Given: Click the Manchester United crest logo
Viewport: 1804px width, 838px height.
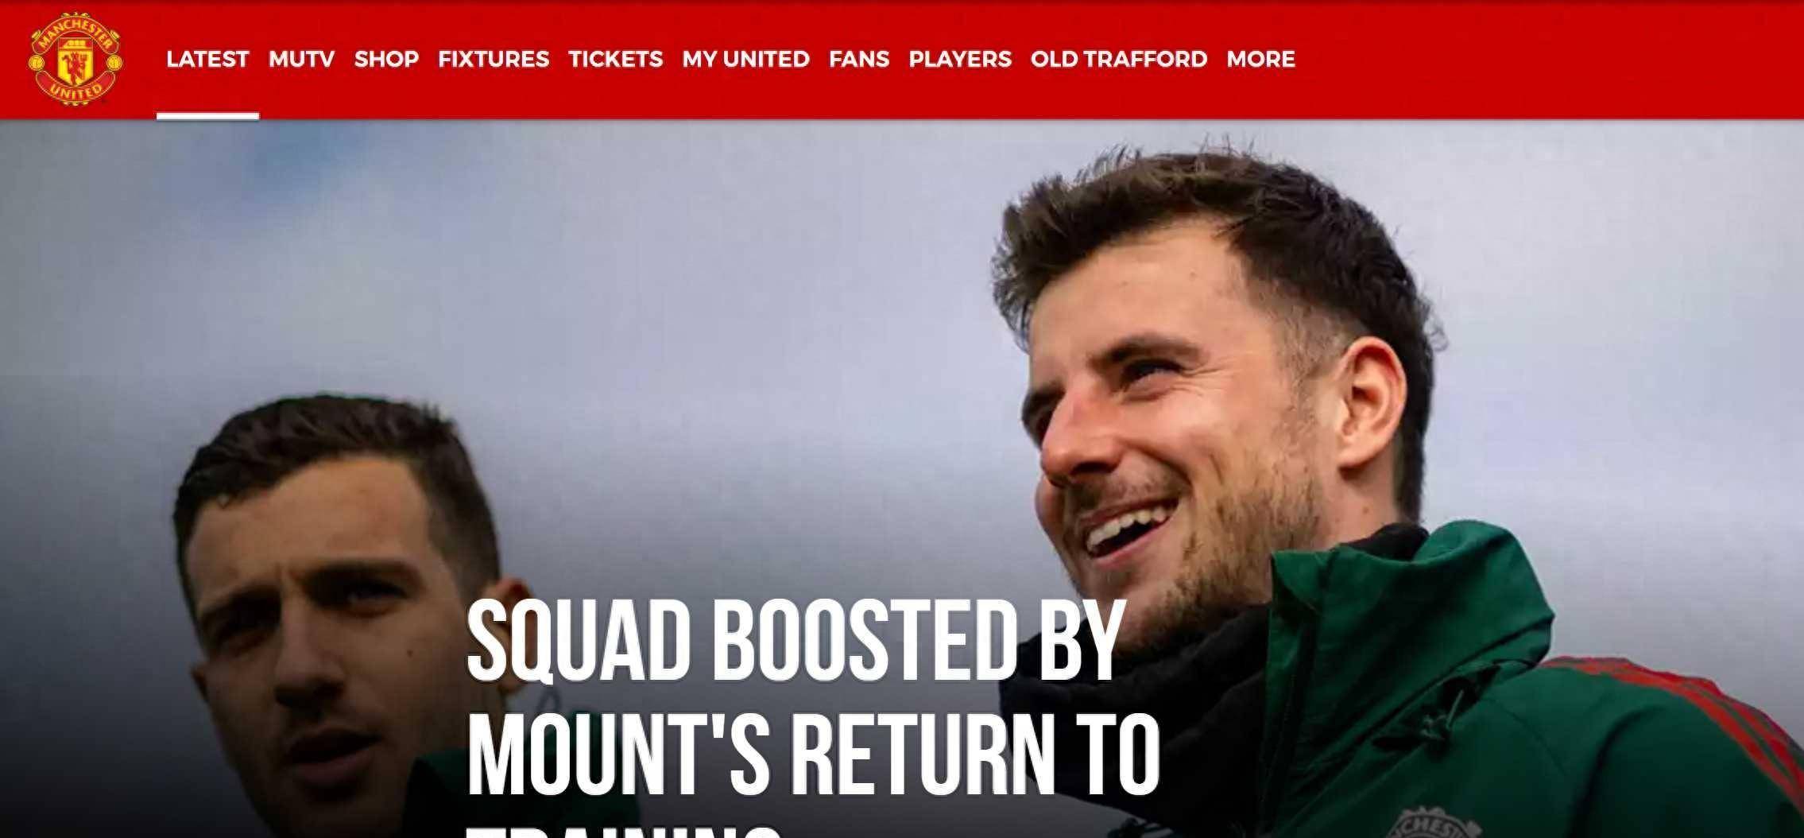Looking at the screenshot, I should 75,58.
